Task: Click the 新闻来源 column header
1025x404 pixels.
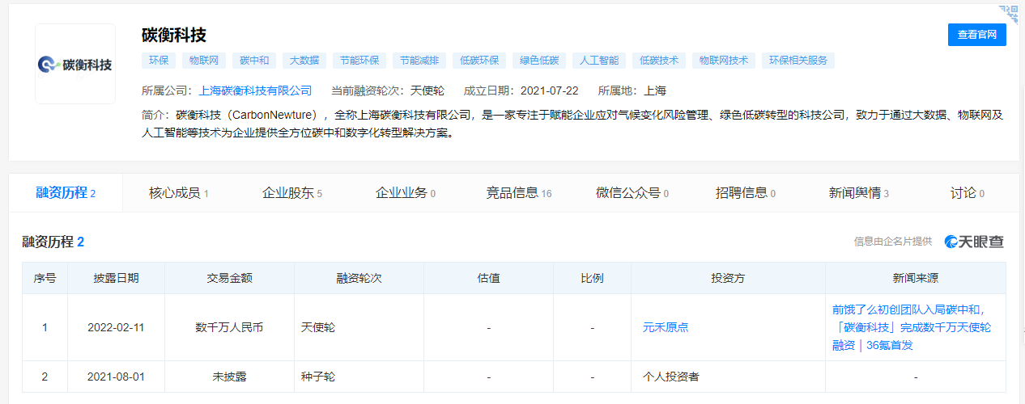Action: (x=916, y=278)
